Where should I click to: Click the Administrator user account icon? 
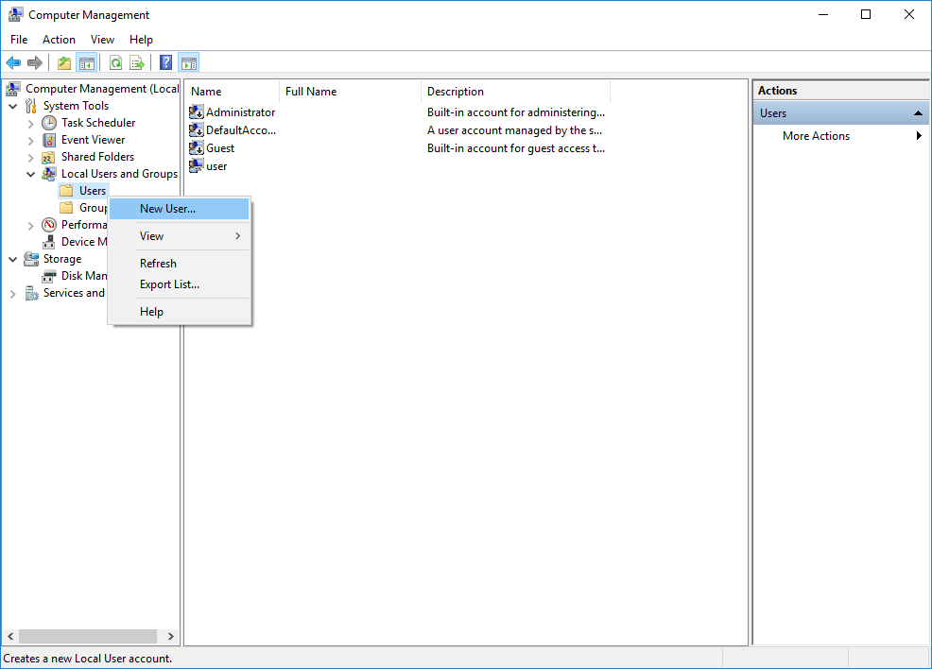click(197, 111)
